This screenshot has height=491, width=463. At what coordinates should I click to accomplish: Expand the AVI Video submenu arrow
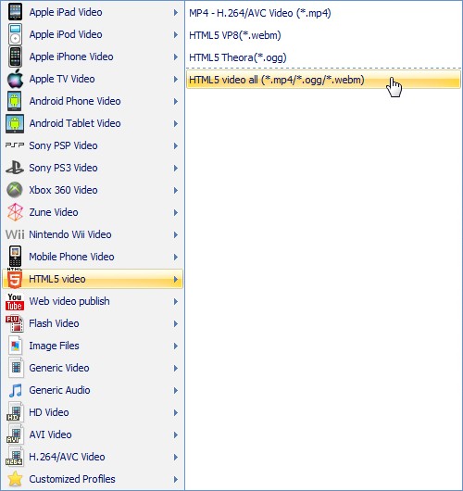(x=176, y=434)
